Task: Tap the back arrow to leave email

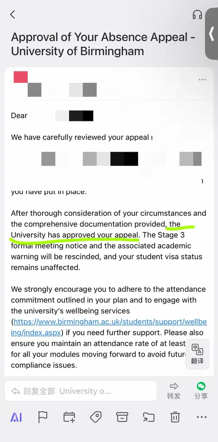Action: click(13, 15)
